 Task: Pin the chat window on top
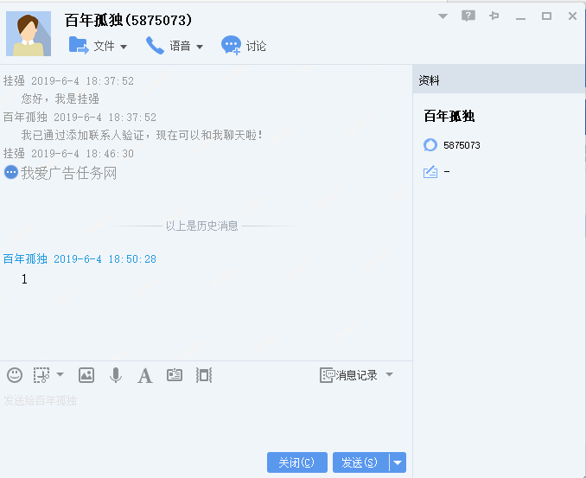[494, 16]
